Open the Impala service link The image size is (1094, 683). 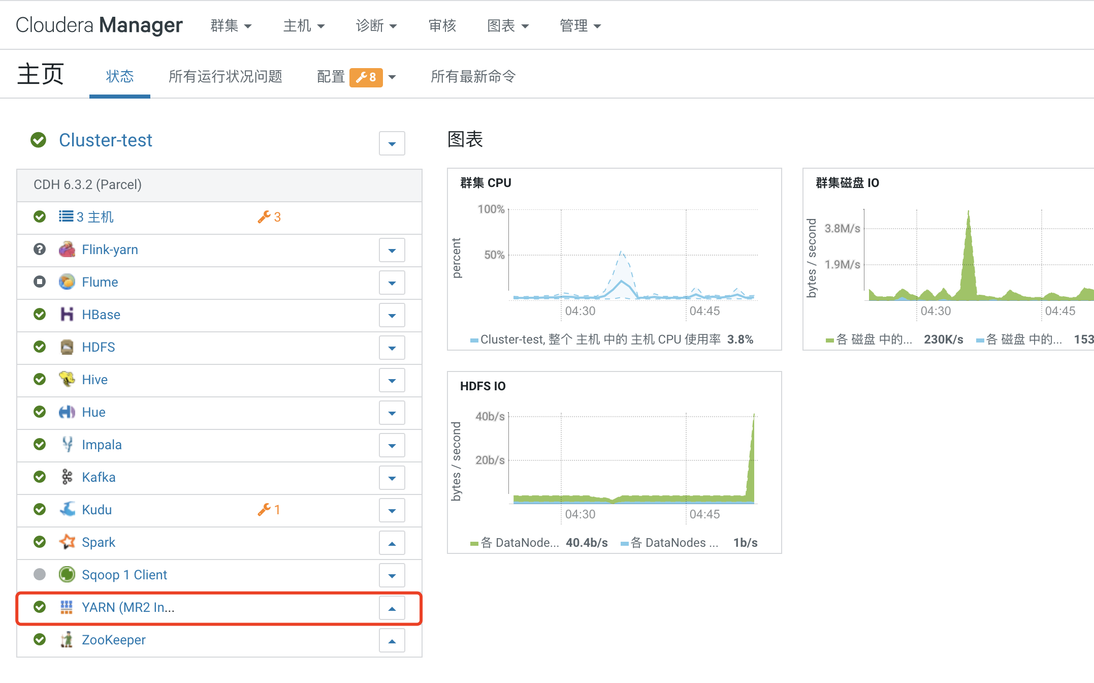click(102, 445)
